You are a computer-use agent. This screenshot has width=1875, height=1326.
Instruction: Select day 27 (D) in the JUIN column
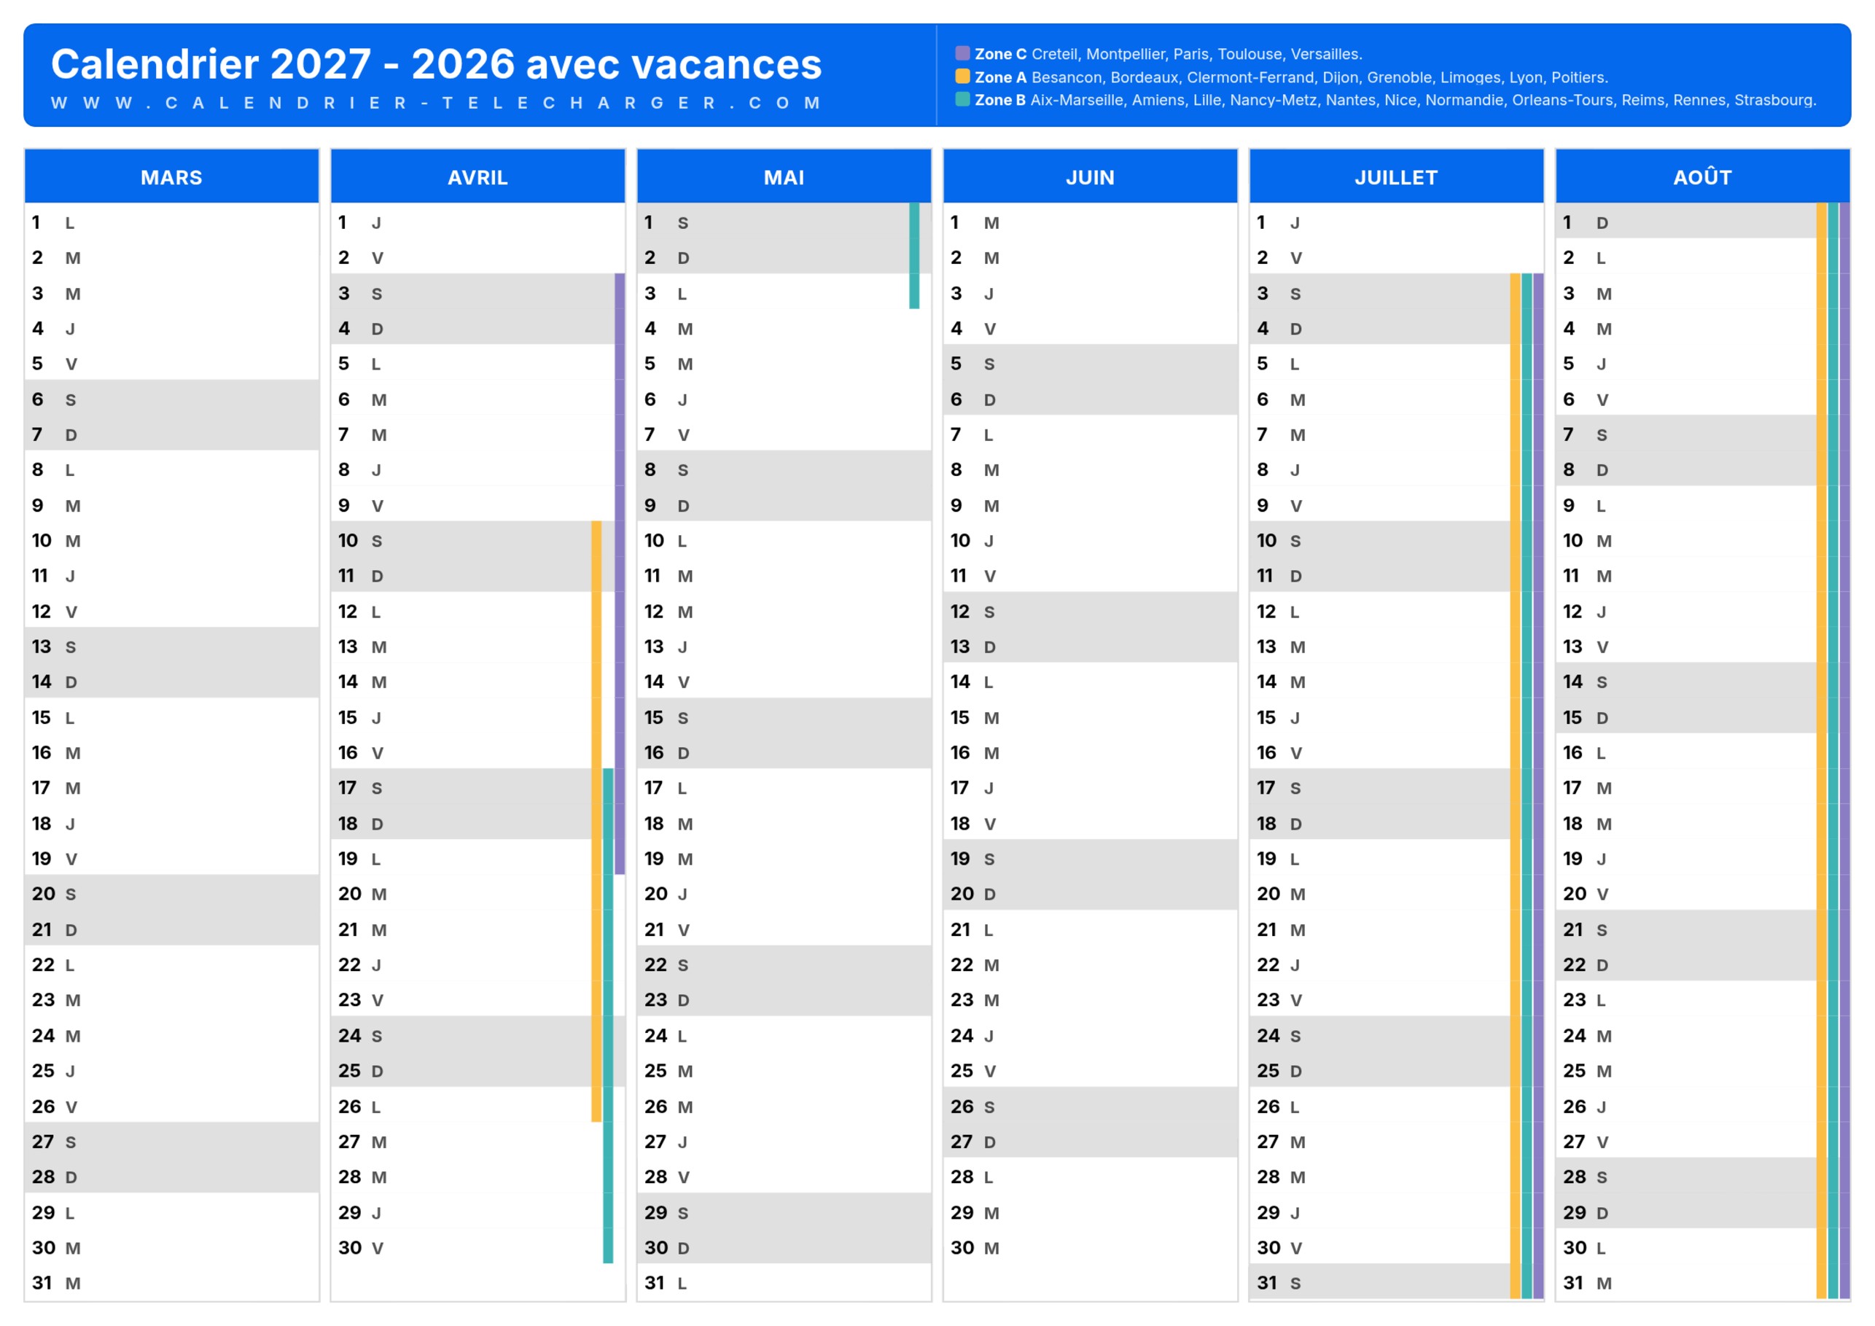(x=1090, y=1141)
